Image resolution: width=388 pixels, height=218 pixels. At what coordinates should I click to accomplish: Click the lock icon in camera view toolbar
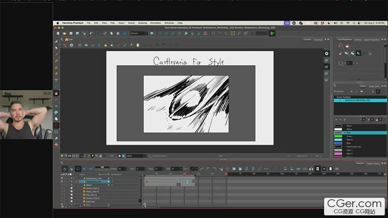coord(105,45)
